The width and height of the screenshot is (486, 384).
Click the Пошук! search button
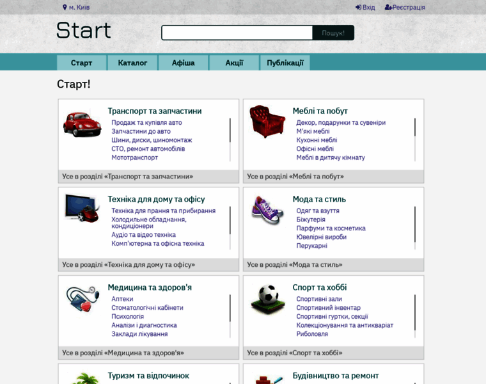pos(333,33)
